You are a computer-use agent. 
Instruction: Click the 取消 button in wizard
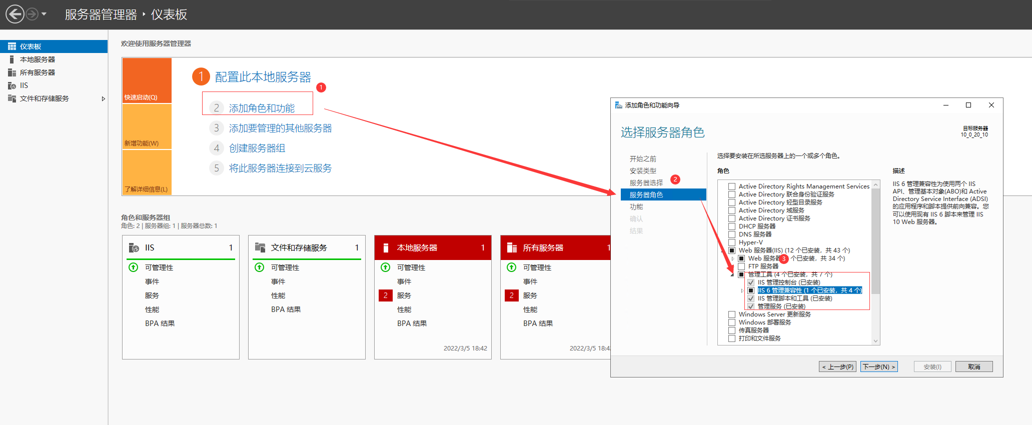(x=974, y=366)
